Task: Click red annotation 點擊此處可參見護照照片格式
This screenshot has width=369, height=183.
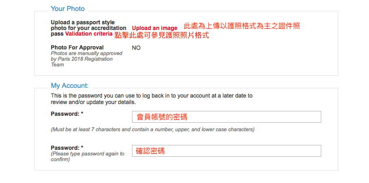Action: [162, 35]
